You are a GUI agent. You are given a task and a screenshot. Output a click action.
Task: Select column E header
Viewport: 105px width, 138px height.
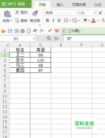[61, 45]
